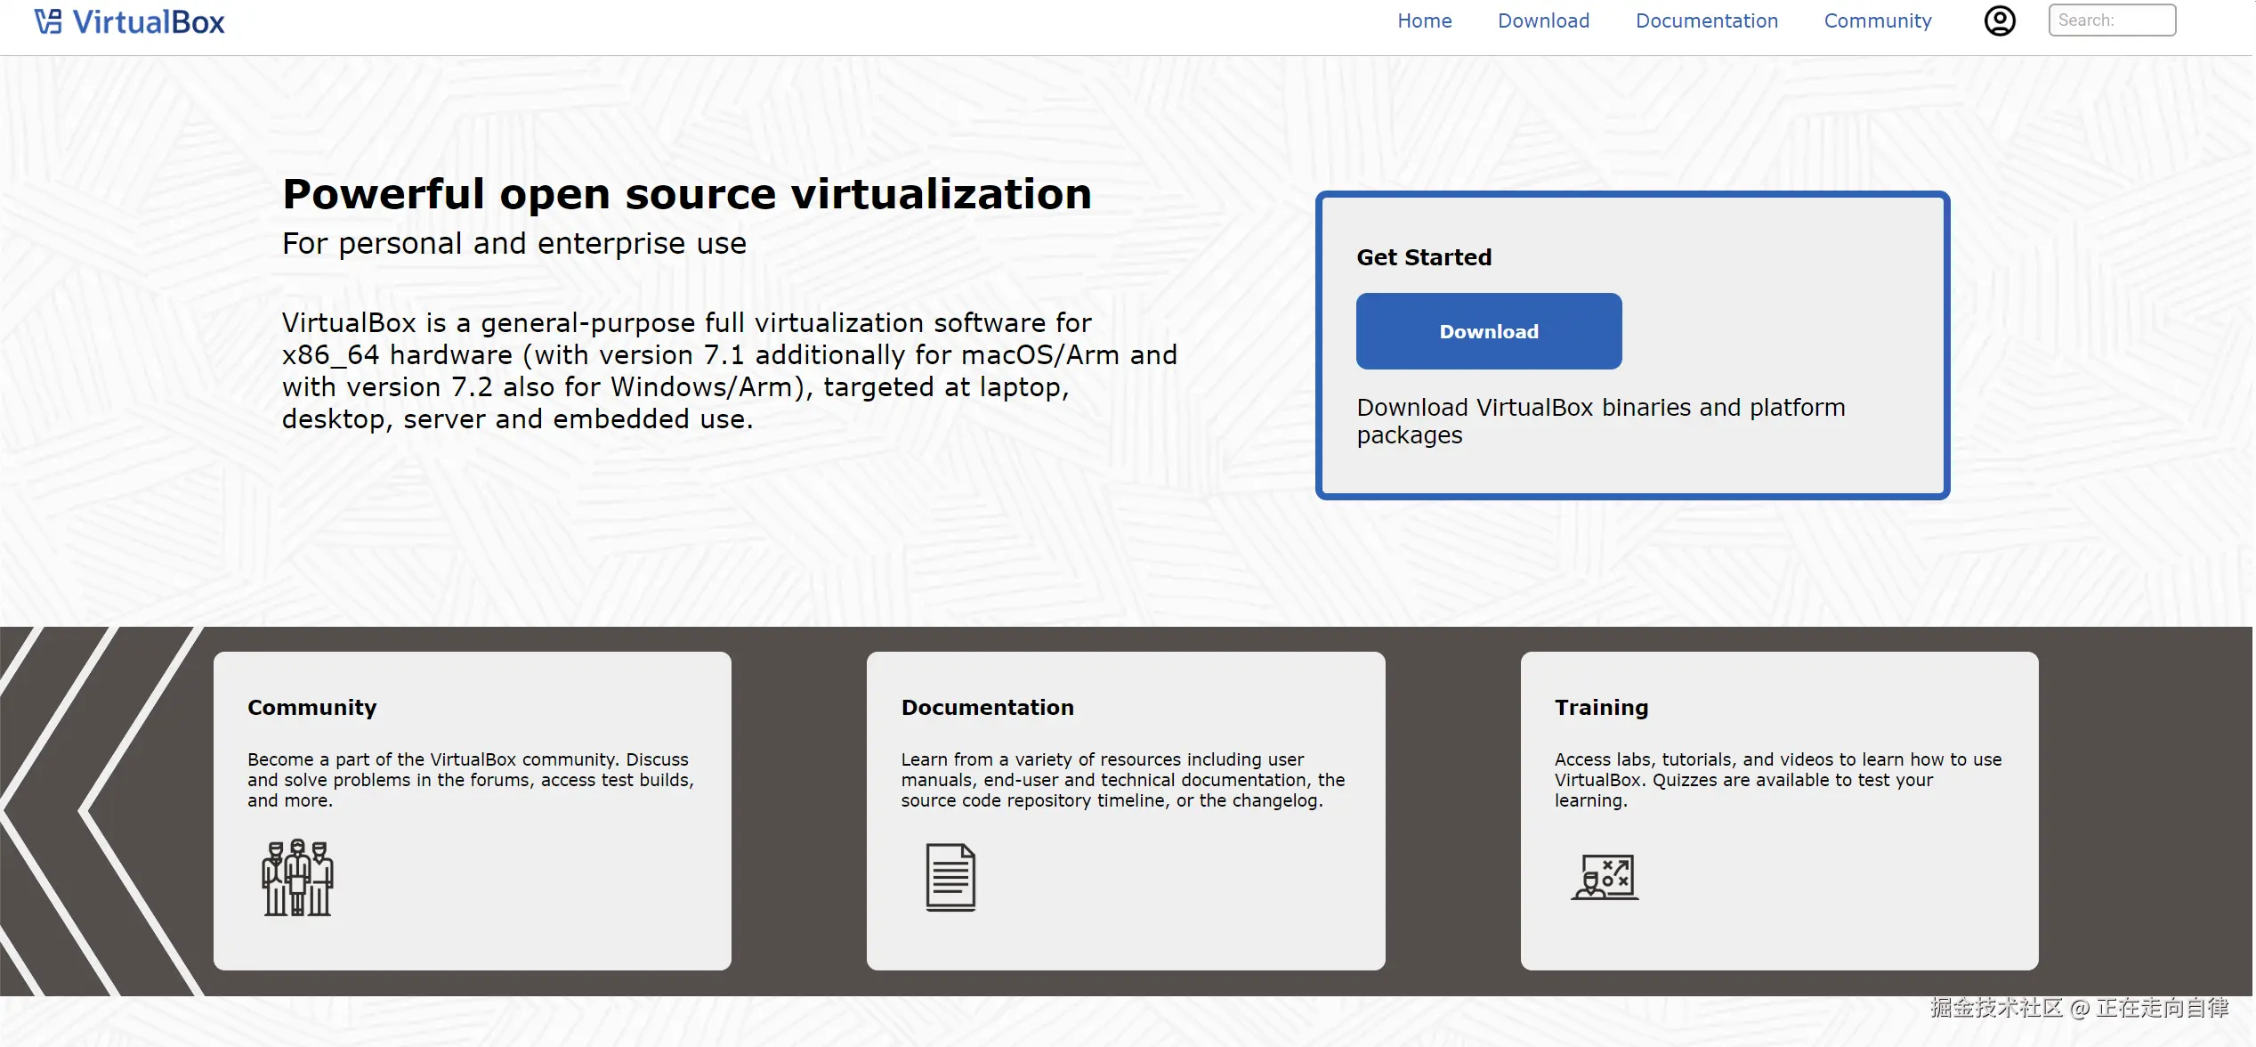Click the Community people group icon

click(297, 877)
